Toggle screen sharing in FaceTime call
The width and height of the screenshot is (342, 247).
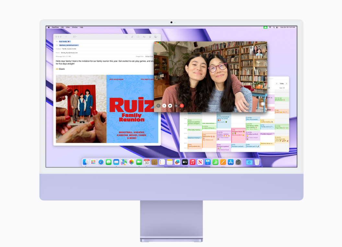tap(176, 106)
